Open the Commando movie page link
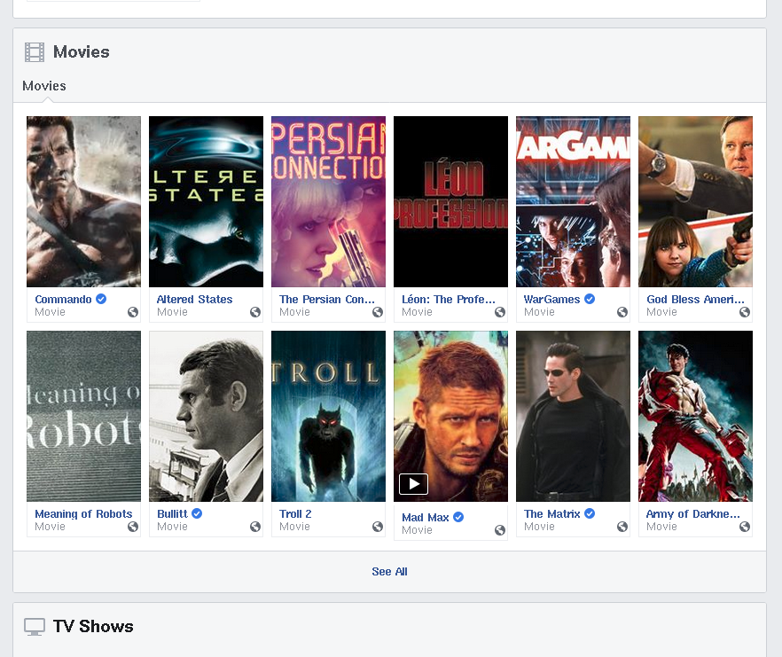This screenshot has width=782, height=657. point(63,300)
